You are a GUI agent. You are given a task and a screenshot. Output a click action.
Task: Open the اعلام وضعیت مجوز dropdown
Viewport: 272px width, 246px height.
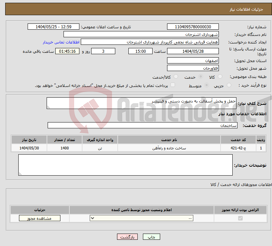pyautogui.click(x=142, y=218)
